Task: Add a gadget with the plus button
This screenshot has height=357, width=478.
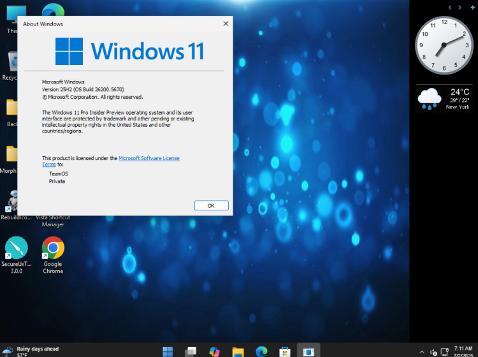Action: point(472,7)
